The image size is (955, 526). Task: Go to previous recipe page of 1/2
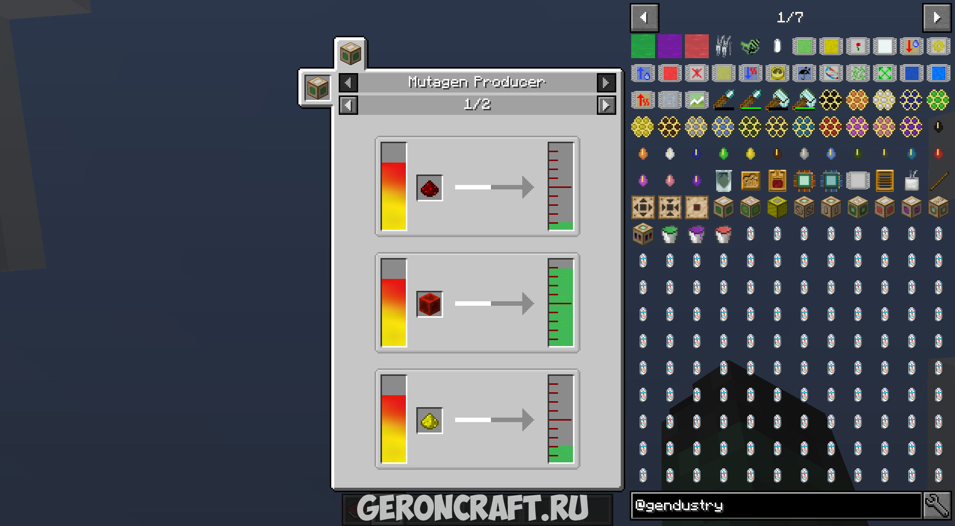pos(348,105)
